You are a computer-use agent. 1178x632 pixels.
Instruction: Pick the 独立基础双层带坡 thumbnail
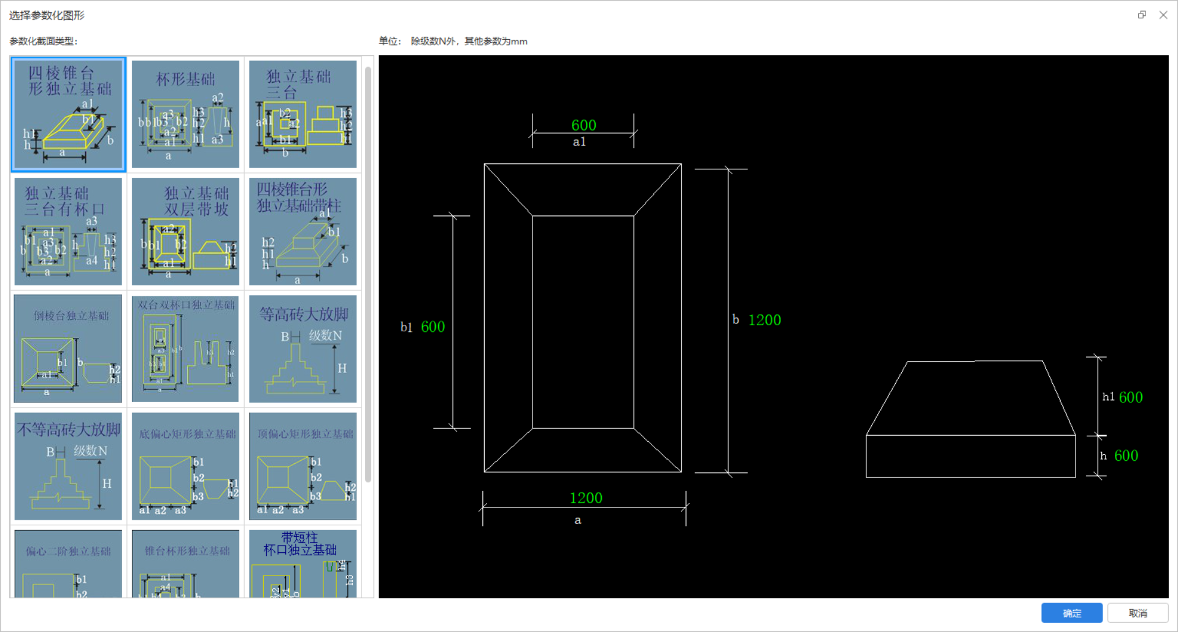[185, 231]
